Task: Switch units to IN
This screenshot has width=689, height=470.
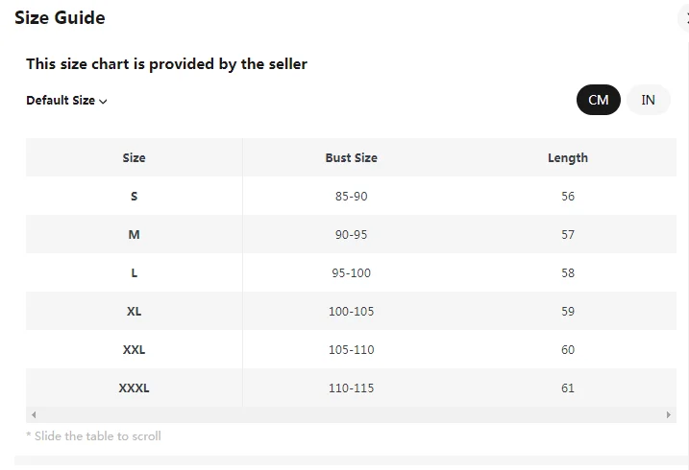Action: coord(649,100)
